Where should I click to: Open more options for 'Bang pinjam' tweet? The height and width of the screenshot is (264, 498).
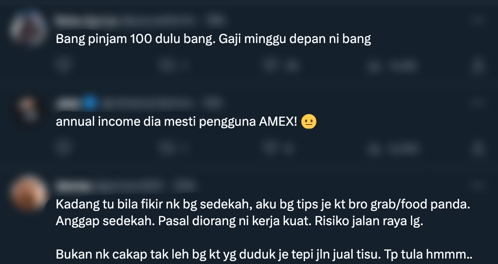478,20
